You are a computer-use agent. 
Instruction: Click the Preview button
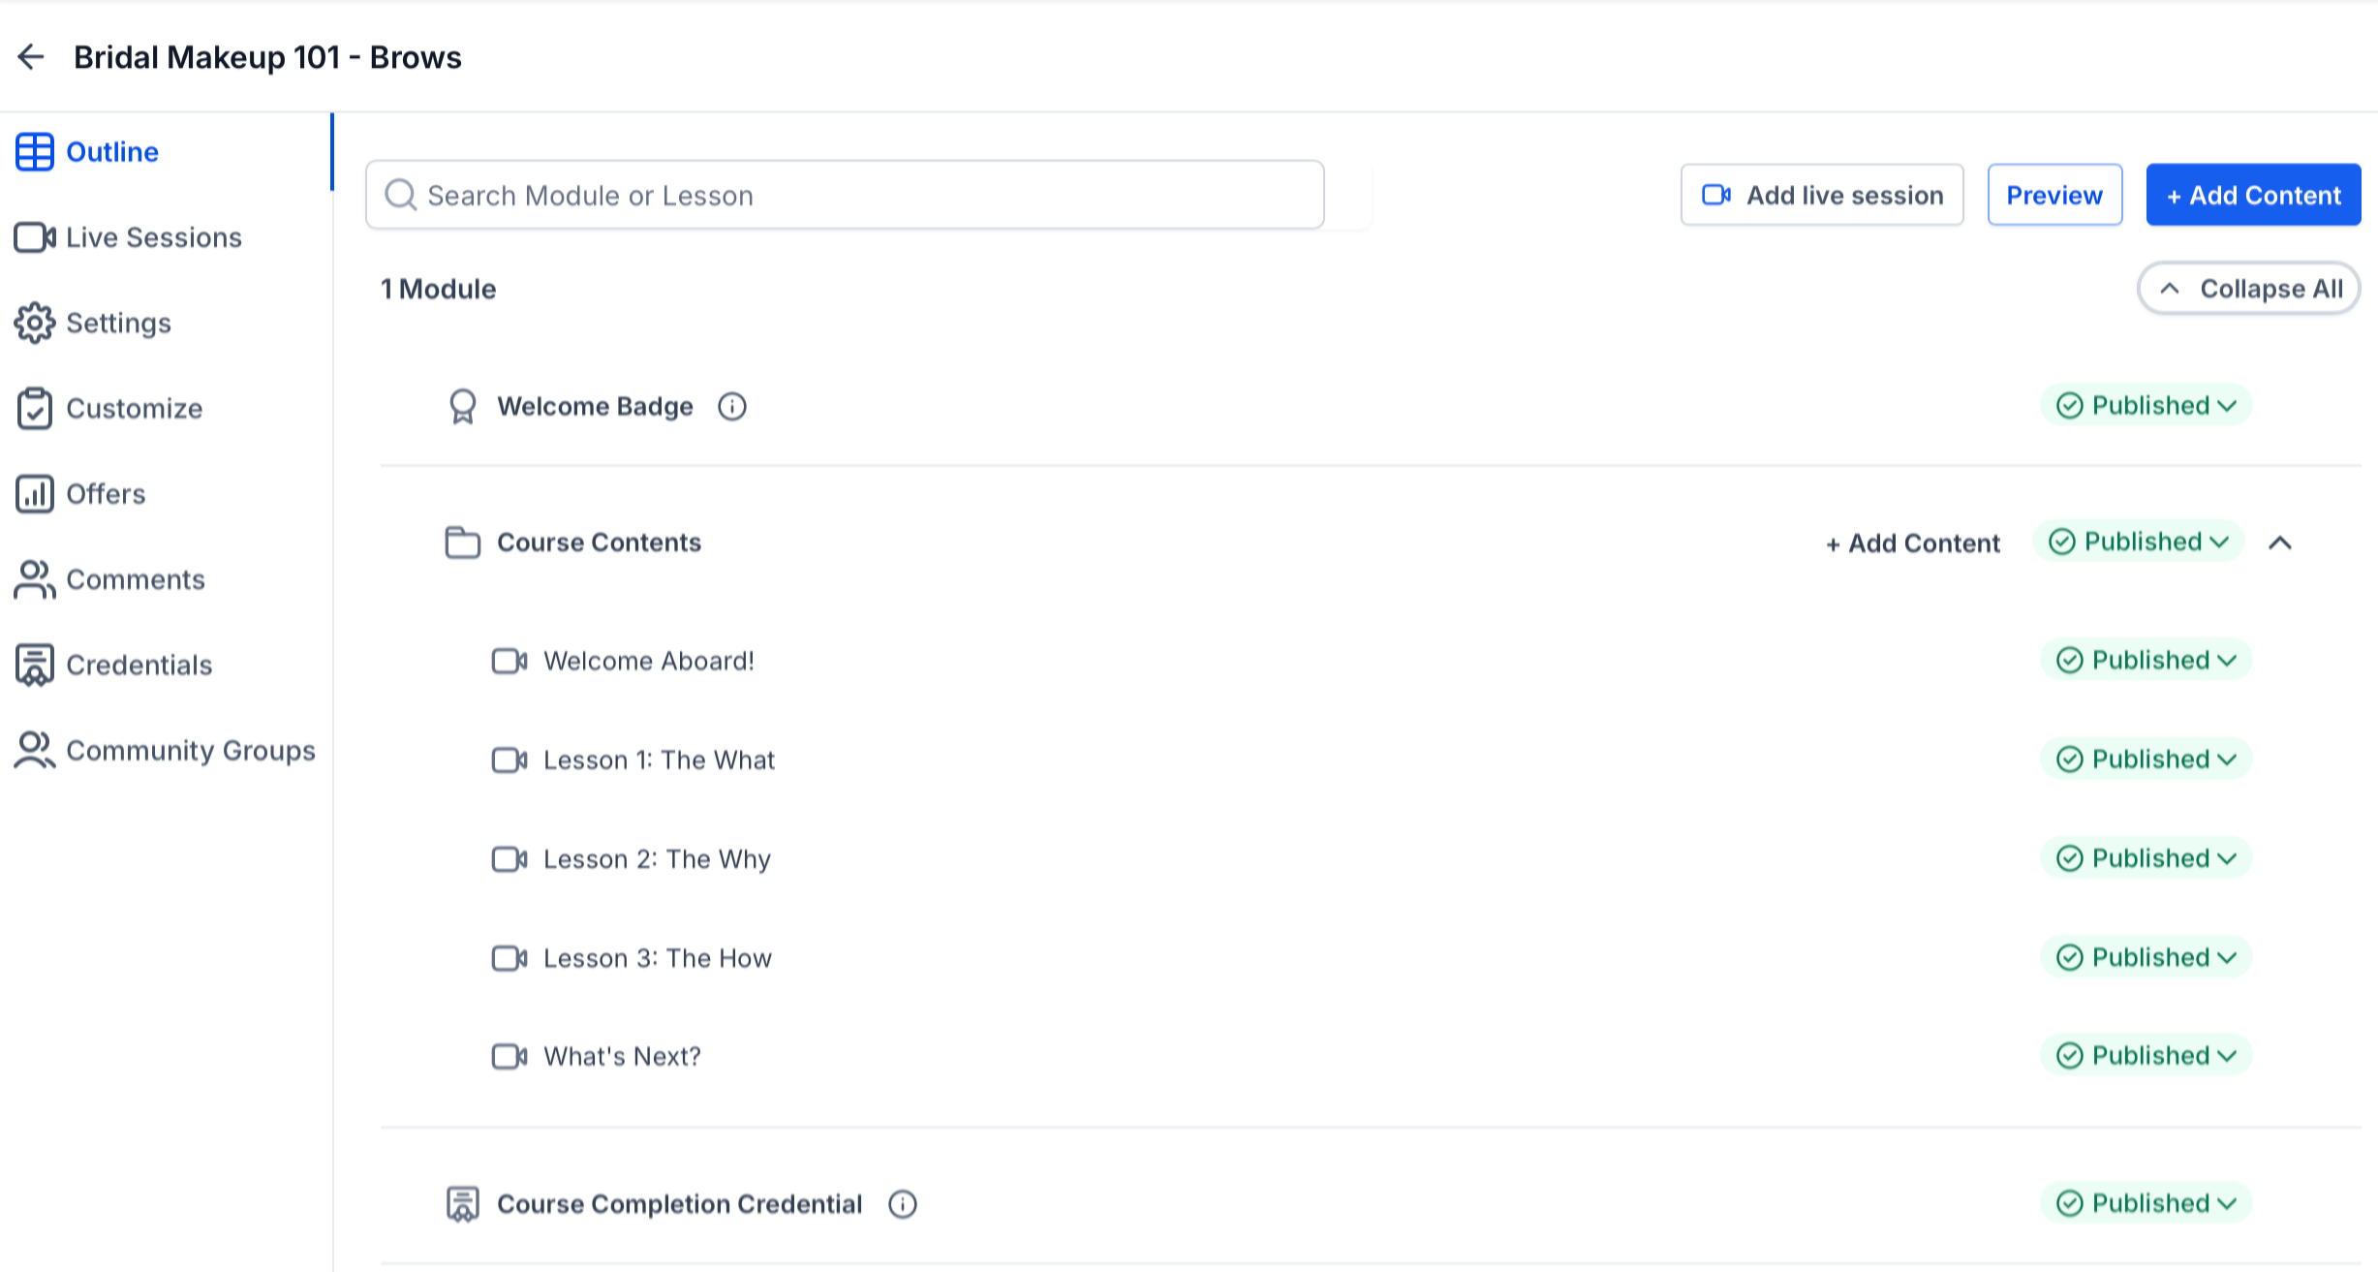(2054, 195)
